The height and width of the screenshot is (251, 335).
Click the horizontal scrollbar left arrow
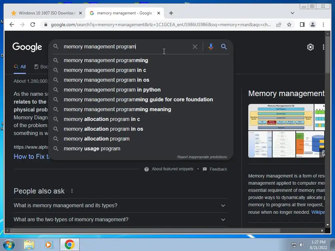[7, 230]
